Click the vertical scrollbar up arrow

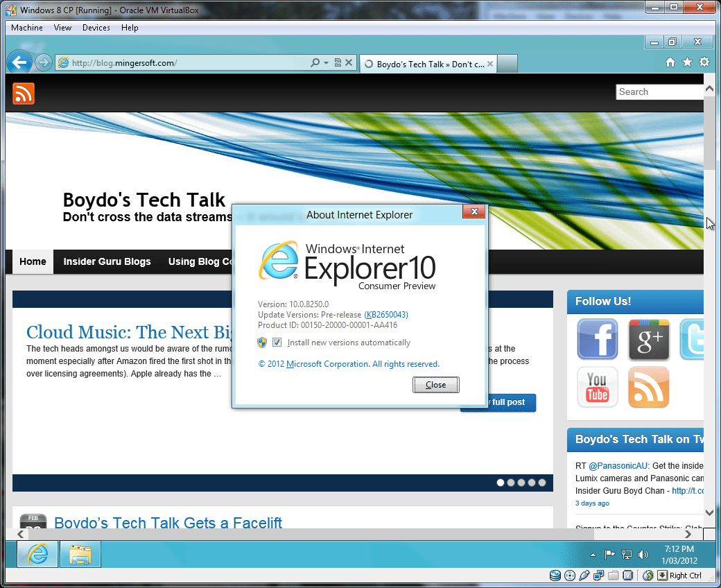tap(709, 88)
